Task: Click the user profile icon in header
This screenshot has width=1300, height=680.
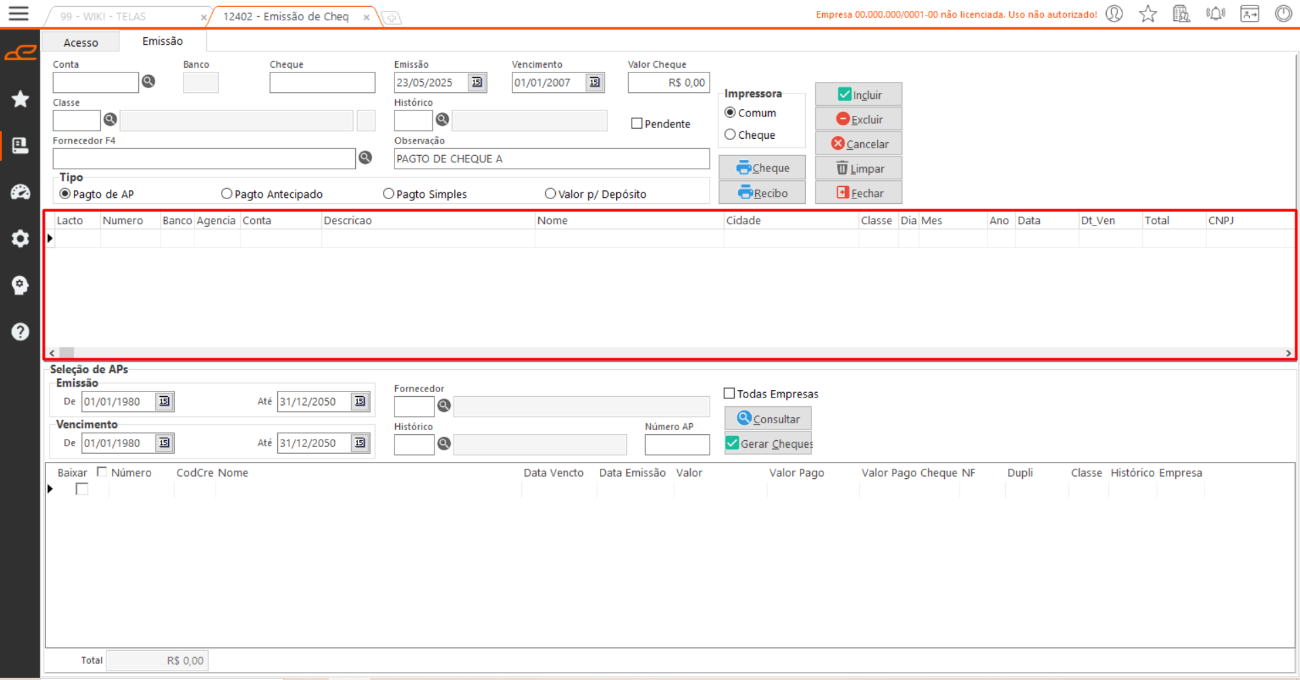Action: click(1114, 14)
